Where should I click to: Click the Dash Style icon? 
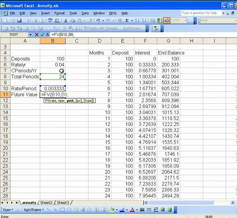(x=149, y=210)
